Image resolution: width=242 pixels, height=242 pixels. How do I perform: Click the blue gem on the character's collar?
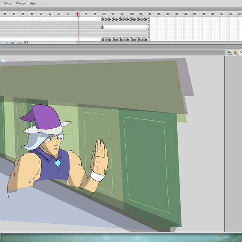[58, 162]
